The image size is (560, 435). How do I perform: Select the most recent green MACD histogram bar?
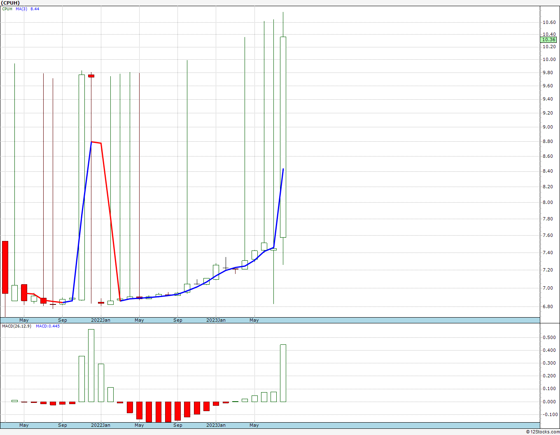[x=283, y=373]
